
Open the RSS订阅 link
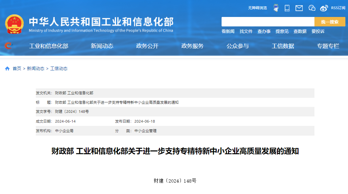338,8
